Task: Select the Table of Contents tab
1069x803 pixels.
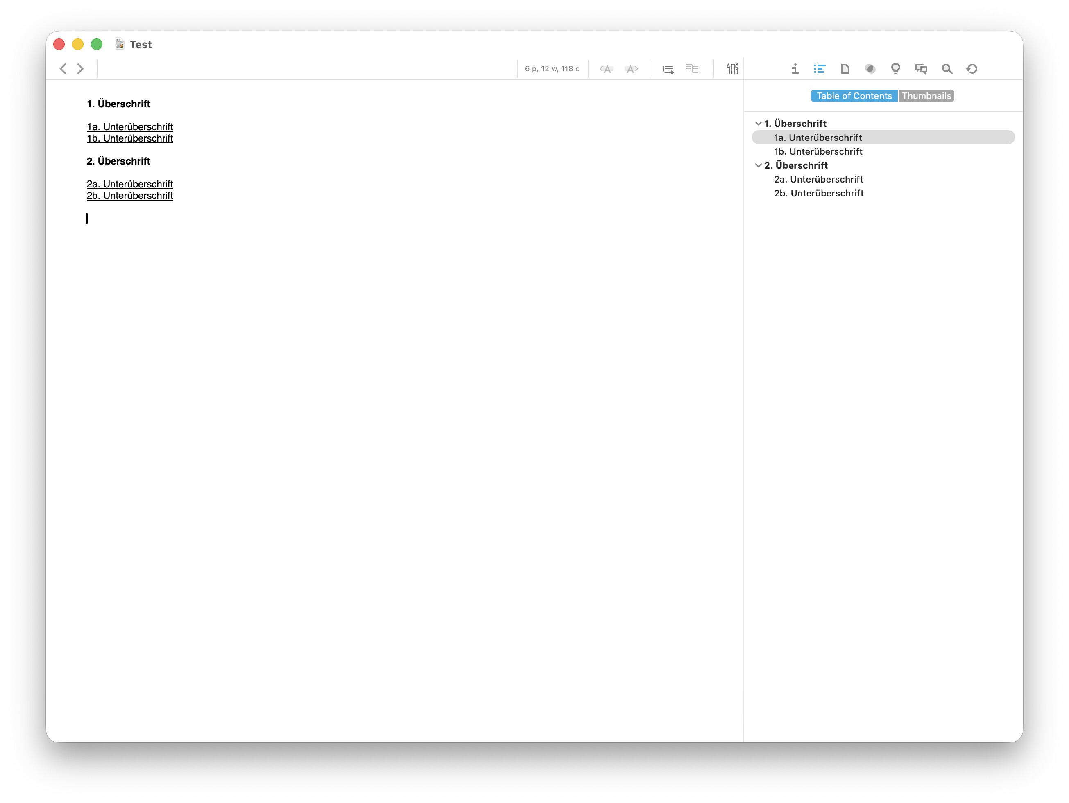Action: [854, 96]
